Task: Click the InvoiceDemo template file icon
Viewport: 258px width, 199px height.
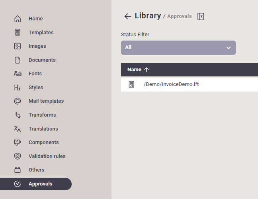Action: [x=131, y=84]
